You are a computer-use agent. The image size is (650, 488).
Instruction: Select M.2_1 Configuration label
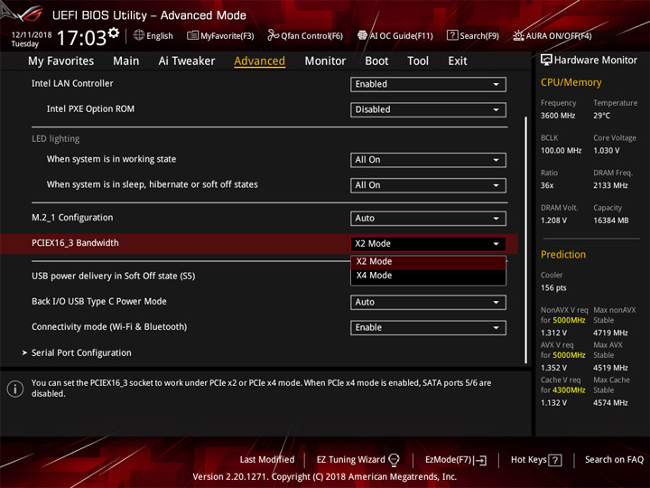click(x=72, y=218)
